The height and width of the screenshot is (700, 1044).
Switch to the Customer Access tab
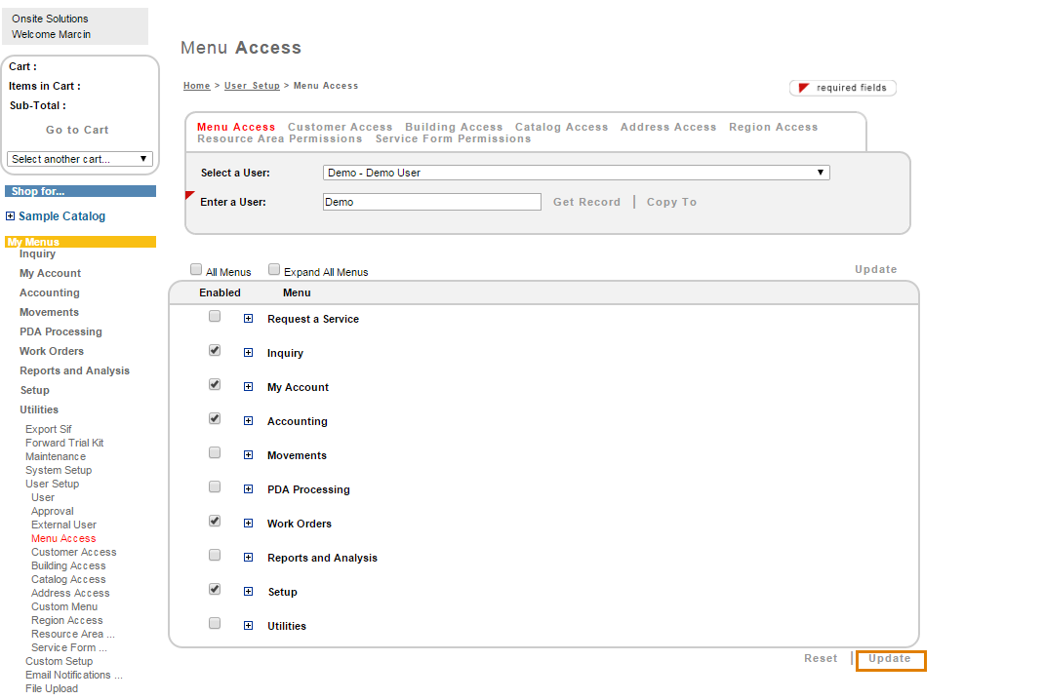(340, 127)
